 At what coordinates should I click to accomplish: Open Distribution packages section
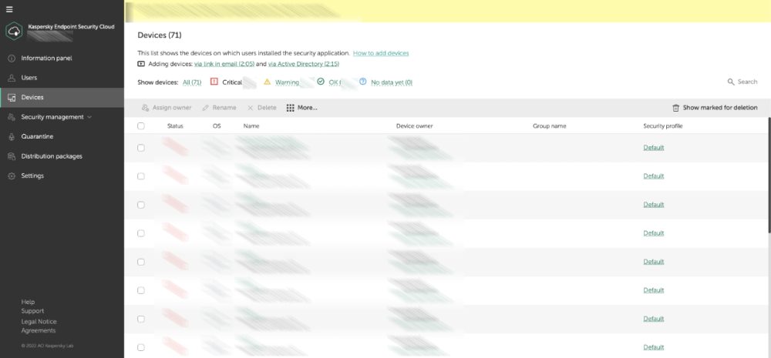[52, 156]
